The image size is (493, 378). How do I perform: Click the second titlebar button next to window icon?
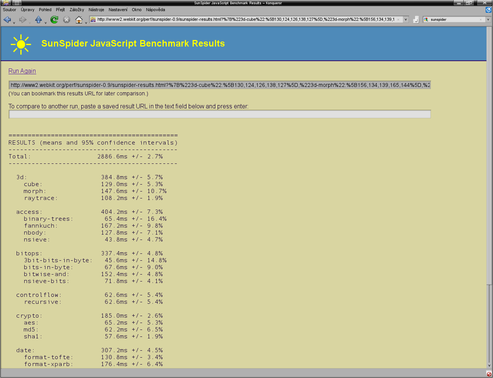click(x=17, y=3)
